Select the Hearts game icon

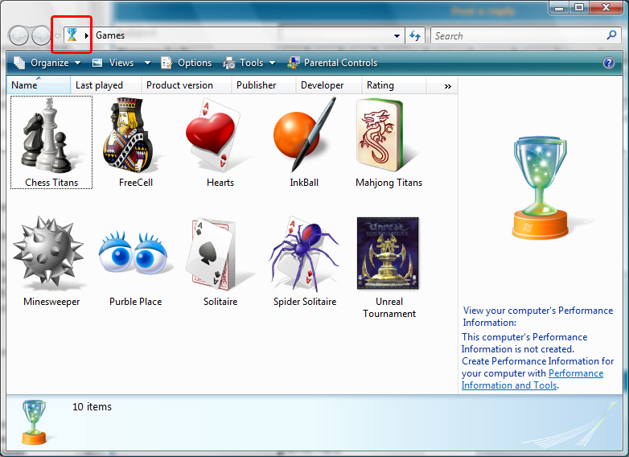(220, 135)
